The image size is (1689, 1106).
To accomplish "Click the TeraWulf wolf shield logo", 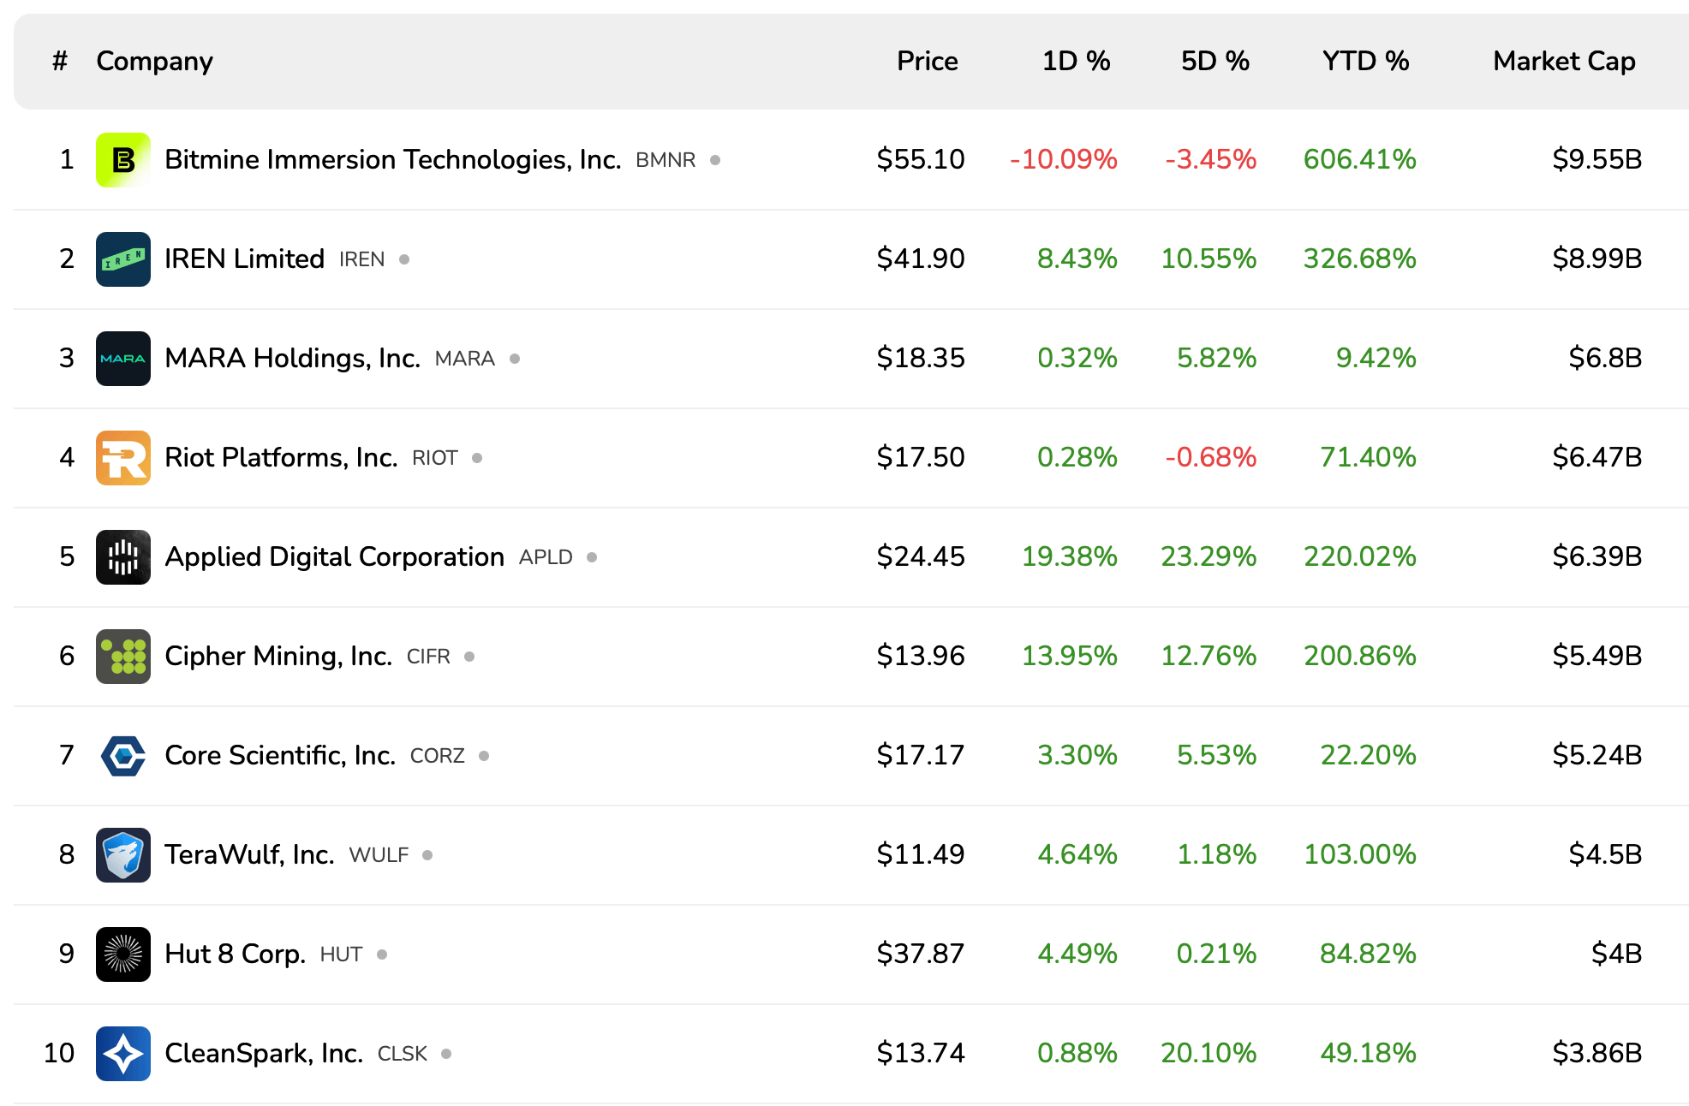I will click(x=122, y=855).
